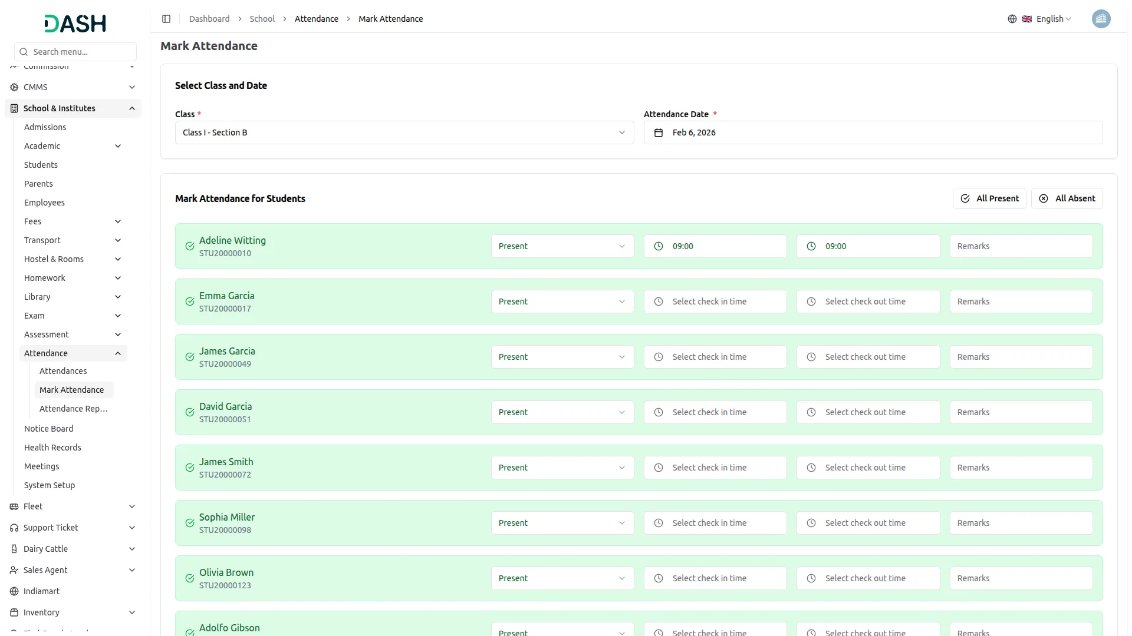Screen dimensions: 1132x636
Task: Open Attendance Report in the sidebar
Action: coord(74,409)
